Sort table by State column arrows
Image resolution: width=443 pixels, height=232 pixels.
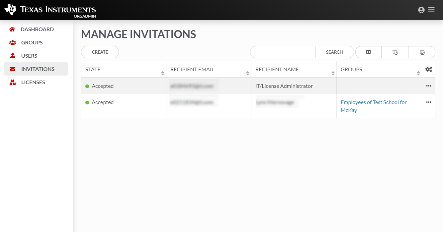point(163,73)
